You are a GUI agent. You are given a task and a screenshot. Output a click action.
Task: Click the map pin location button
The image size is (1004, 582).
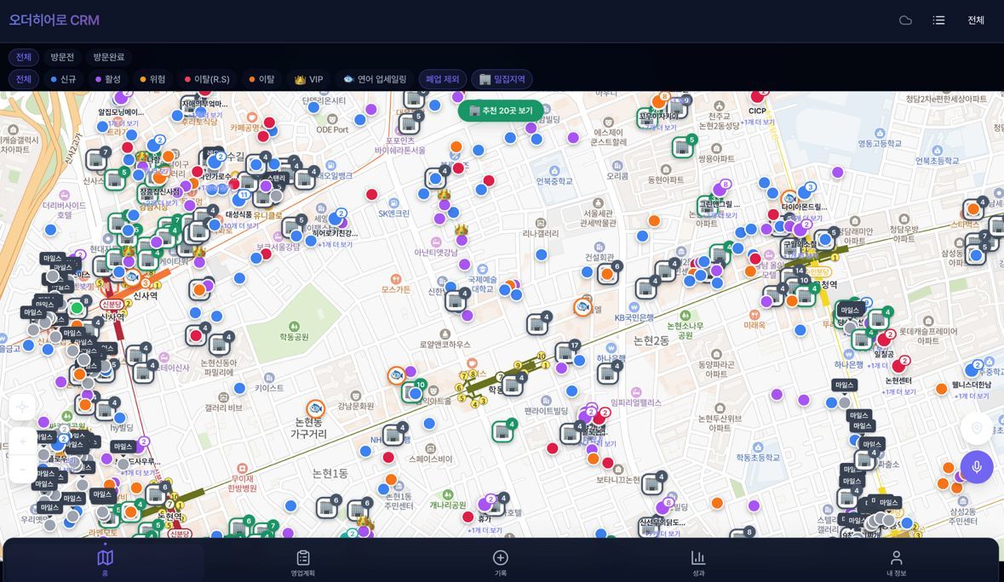coord(977,429)
